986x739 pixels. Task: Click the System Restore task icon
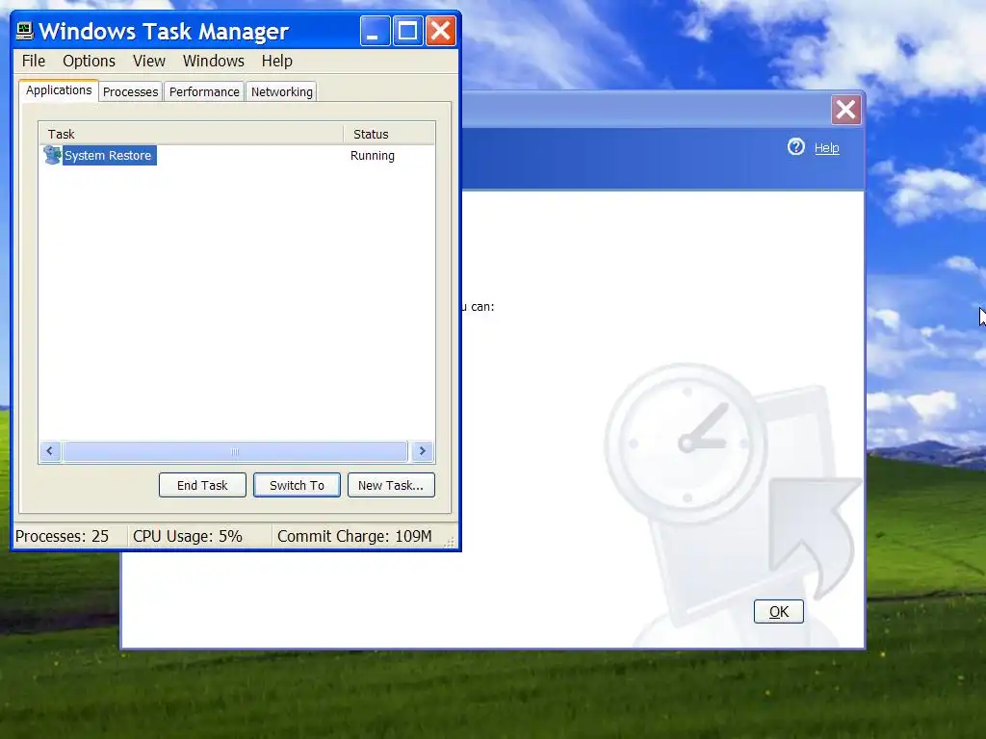[x=52, y=155]
